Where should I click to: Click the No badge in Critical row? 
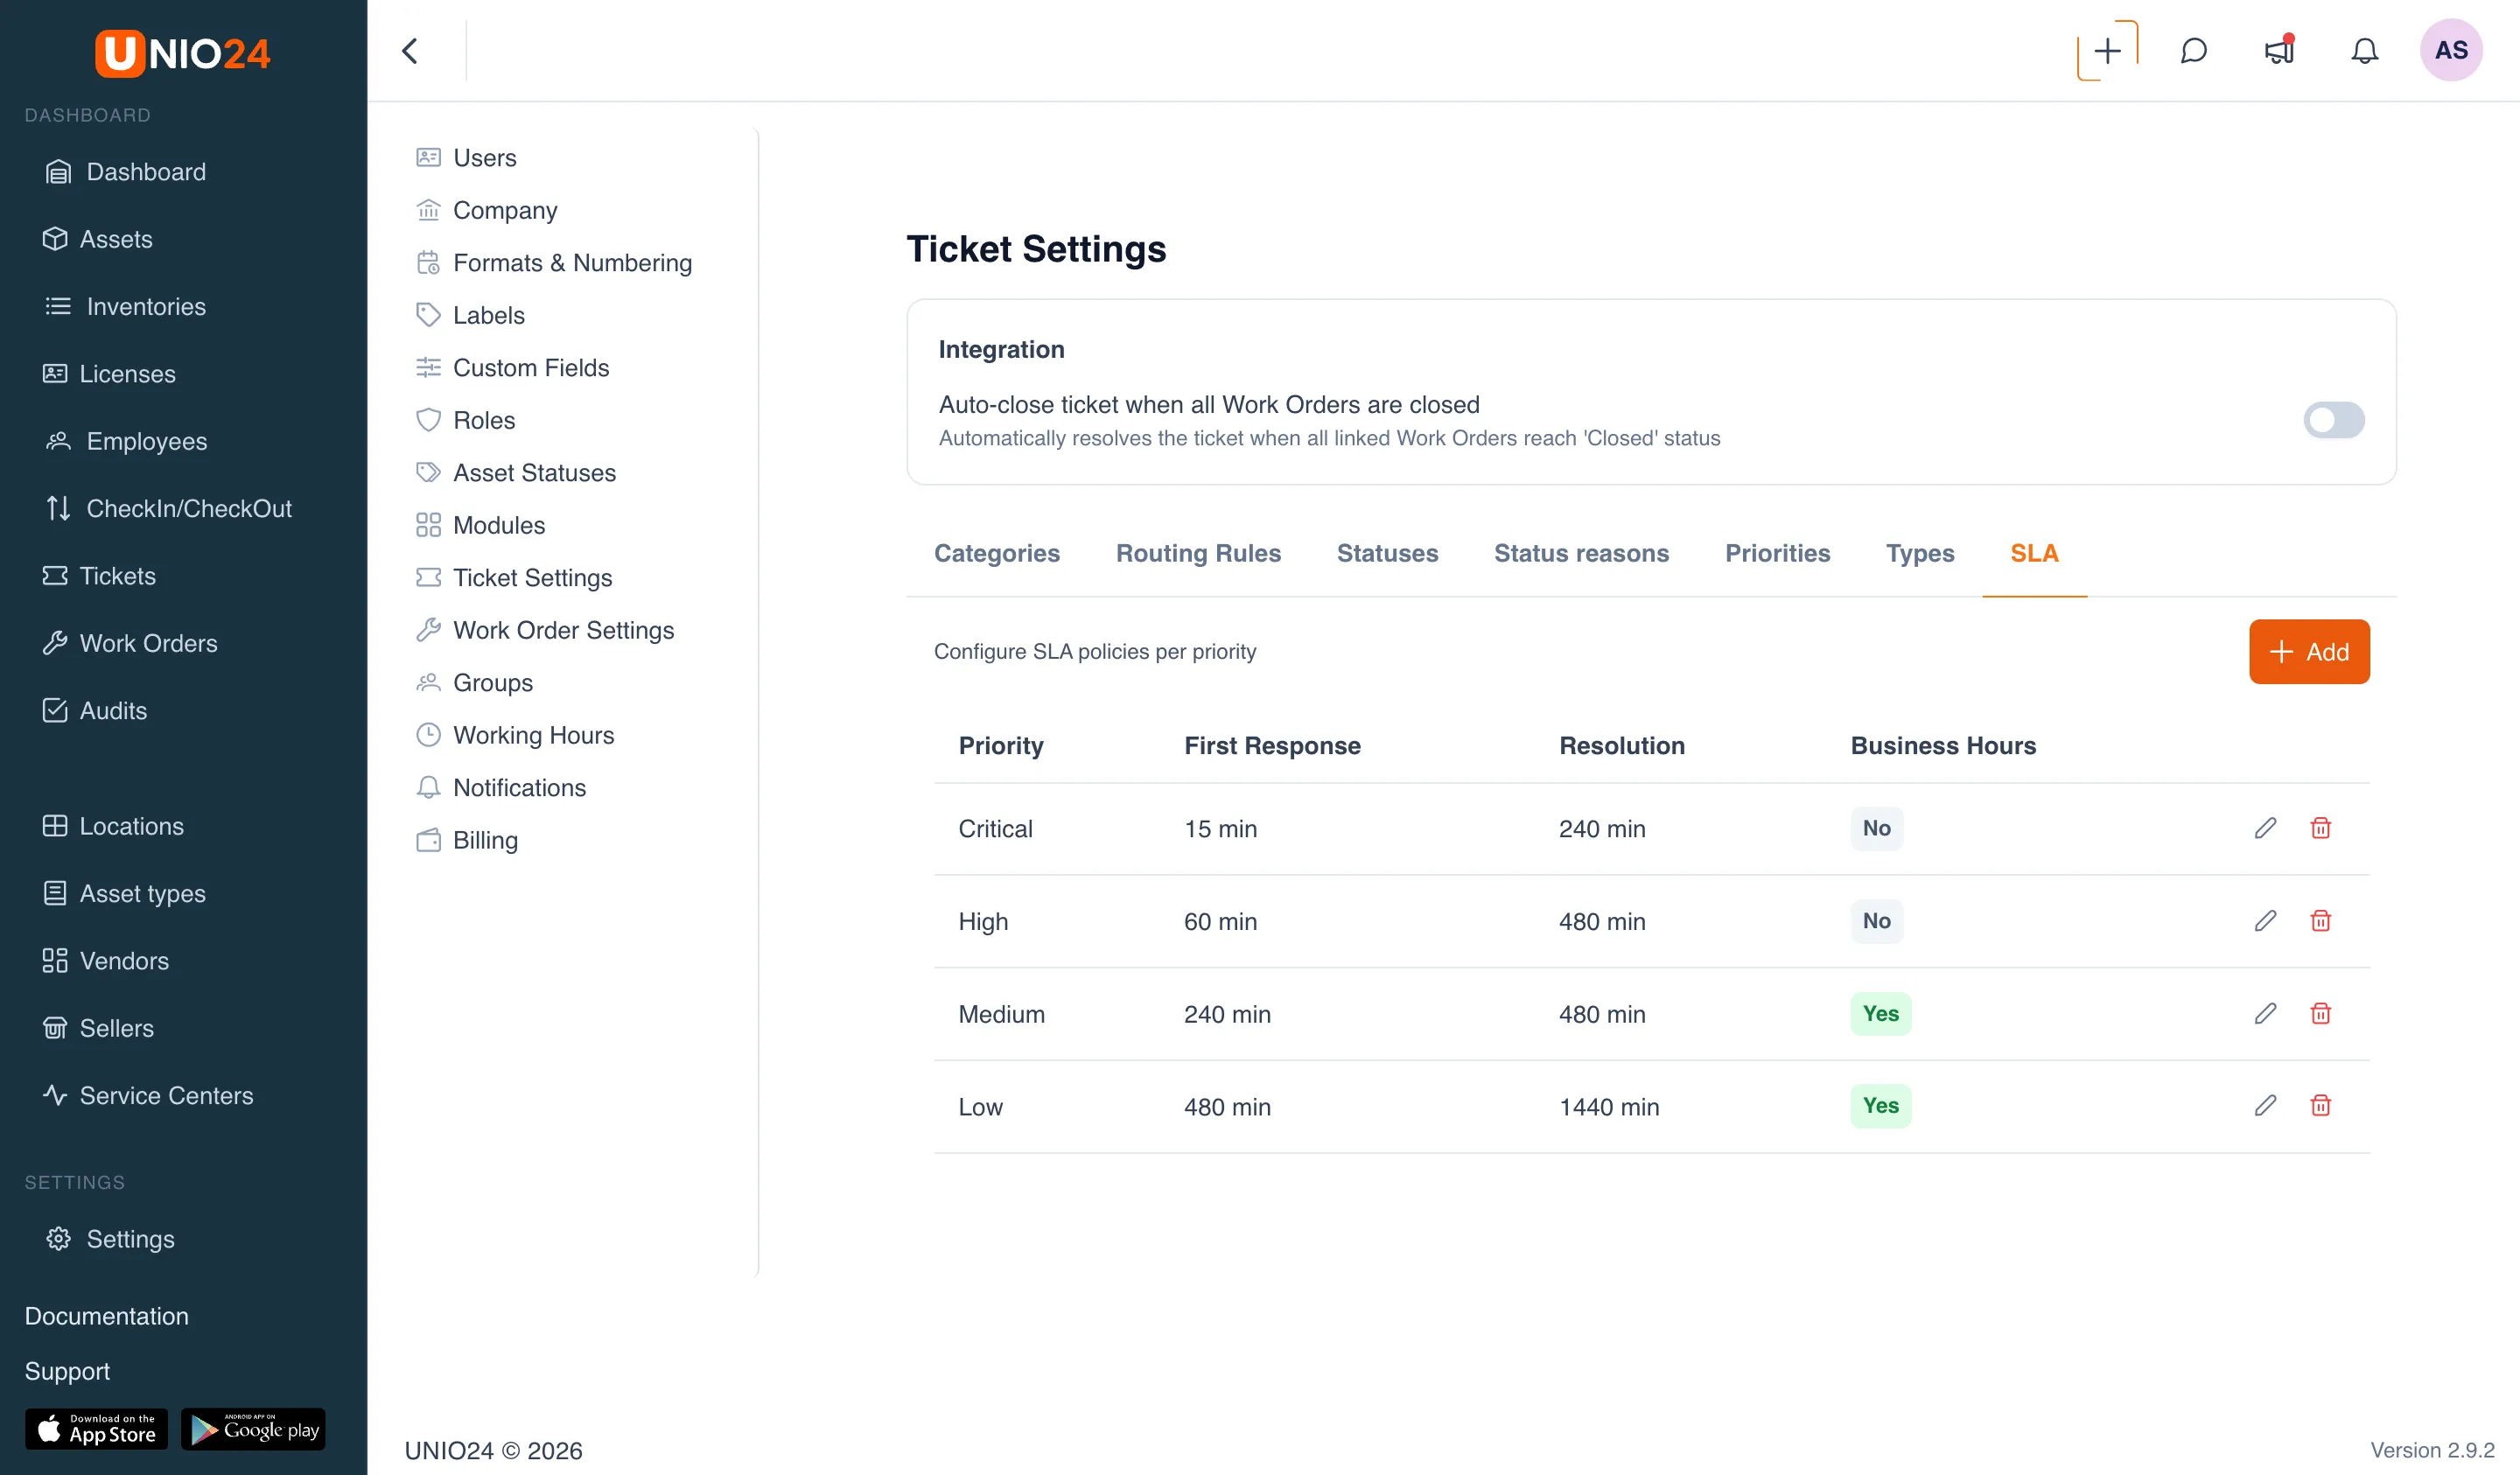pyautogui.click(x=1876, y=828)
